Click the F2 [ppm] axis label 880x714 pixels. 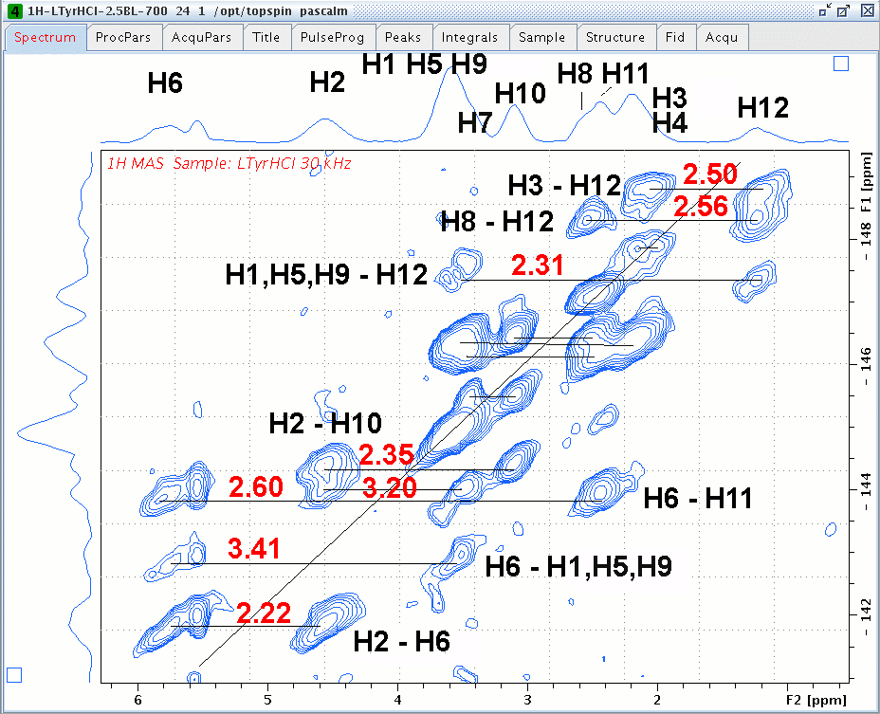pos(817,701)
